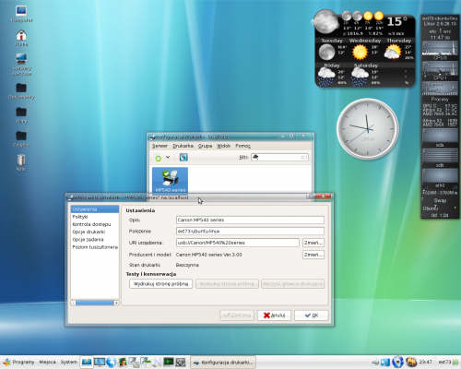Click the Wyczyść głowice drukujące button

point(292,283)
